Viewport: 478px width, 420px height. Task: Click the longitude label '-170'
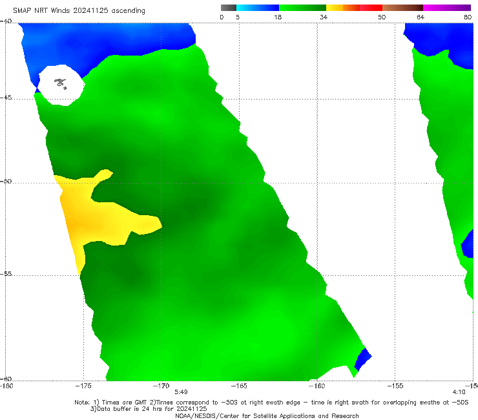[x=161, y=386]
